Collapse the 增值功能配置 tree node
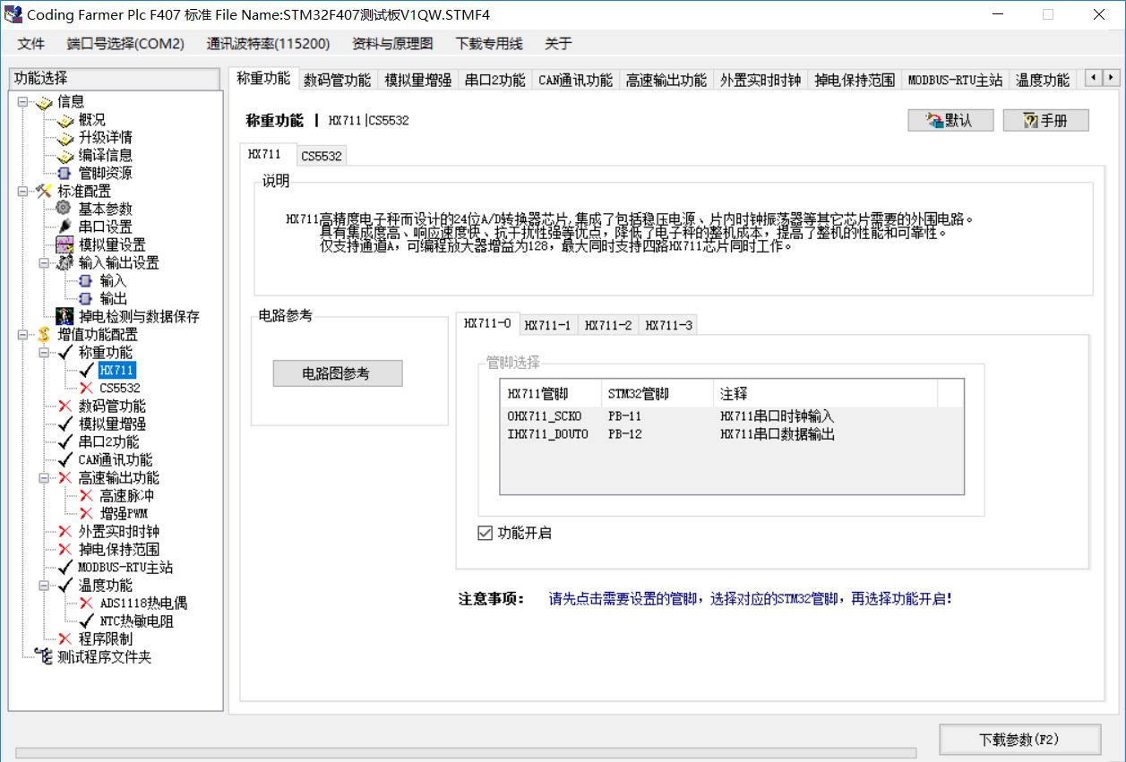 coord(22,335)
